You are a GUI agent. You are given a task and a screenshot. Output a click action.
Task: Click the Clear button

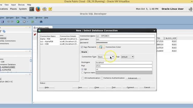97,87
